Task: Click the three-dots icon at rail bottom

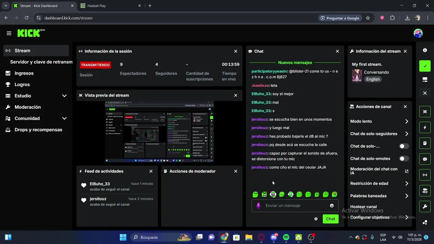Action: tap(425, 222)
